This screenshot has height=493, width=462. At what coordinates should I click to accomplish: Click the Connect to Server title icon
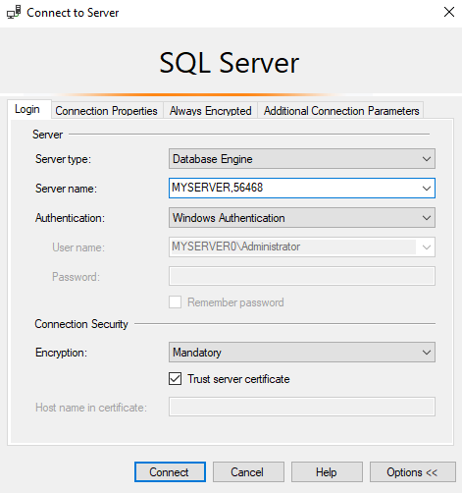14,13
